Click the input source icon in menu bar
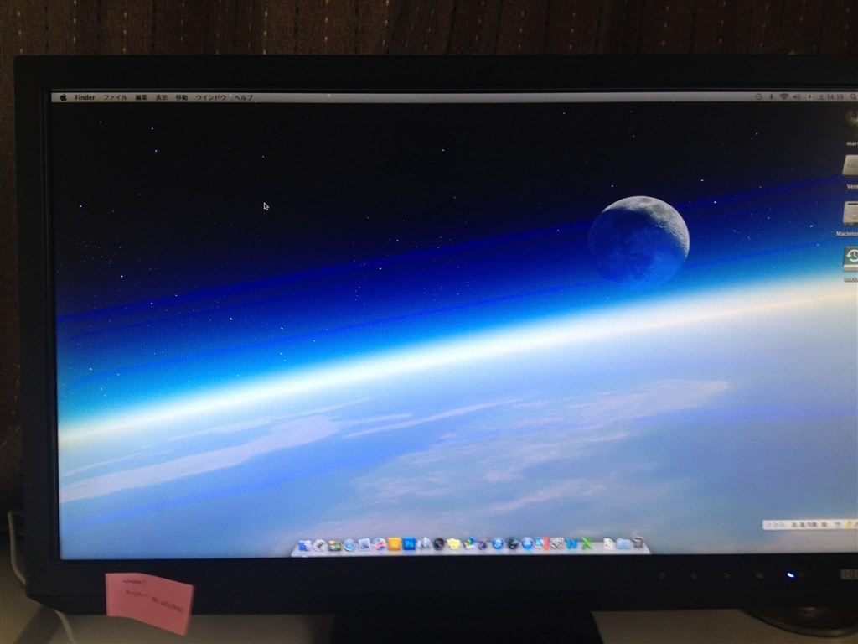The width and height of the screenshot is (858, 644). click(x=810, y=97)
